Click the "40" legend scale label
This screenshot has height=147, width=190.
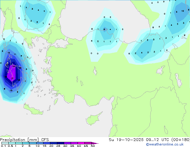(x=79, y=146)
